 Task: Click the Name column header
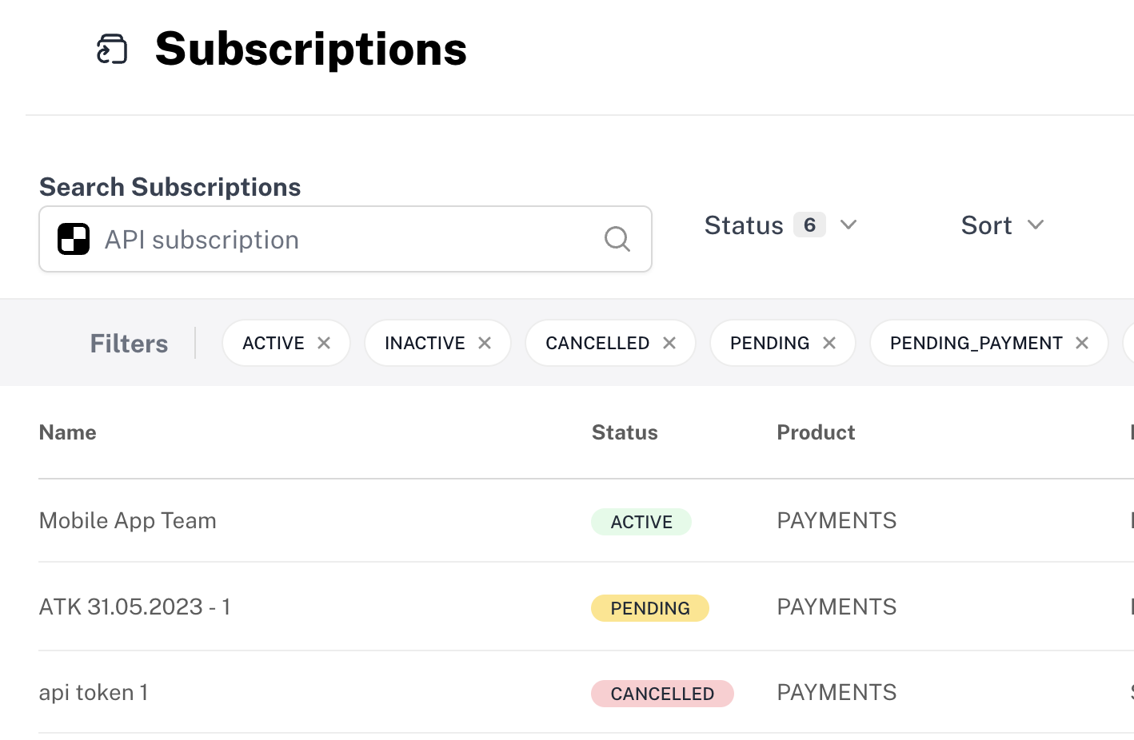coord(67,432)
